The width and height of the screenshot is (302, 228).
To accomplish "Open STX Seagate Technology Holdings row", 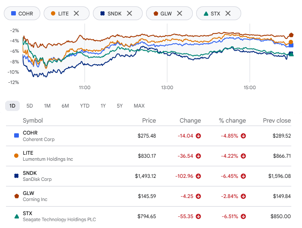I will [149, 216].
